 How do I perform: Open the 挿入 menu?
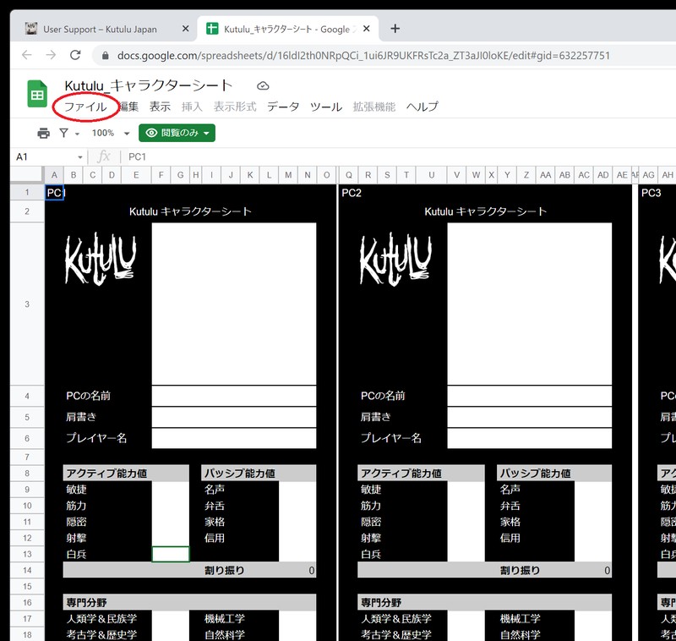click(192, 107)
